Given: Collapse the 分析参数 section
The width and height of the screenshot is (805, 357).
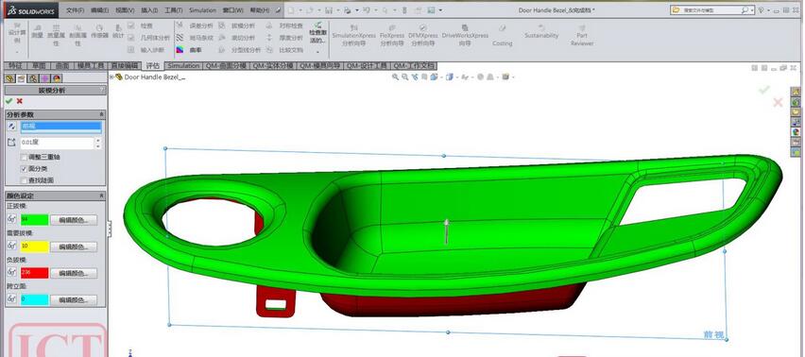Looking at the screenshot, I should pos(101,115).
